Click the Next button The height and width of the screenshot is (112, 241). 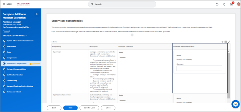coord(70,108)
